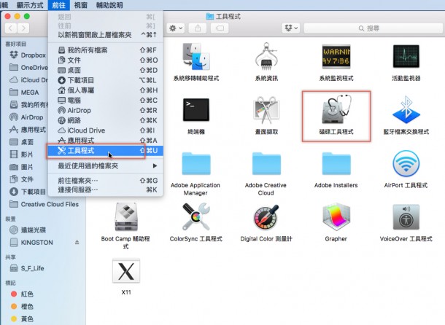445x325 pixels.
Task: Select 桌面 in the sidebar
Action: coord(21,142)
